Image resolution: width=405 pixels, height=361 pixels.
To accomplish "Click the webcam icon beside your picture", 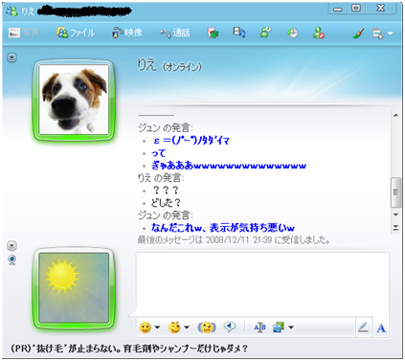I will pos(11,260).
